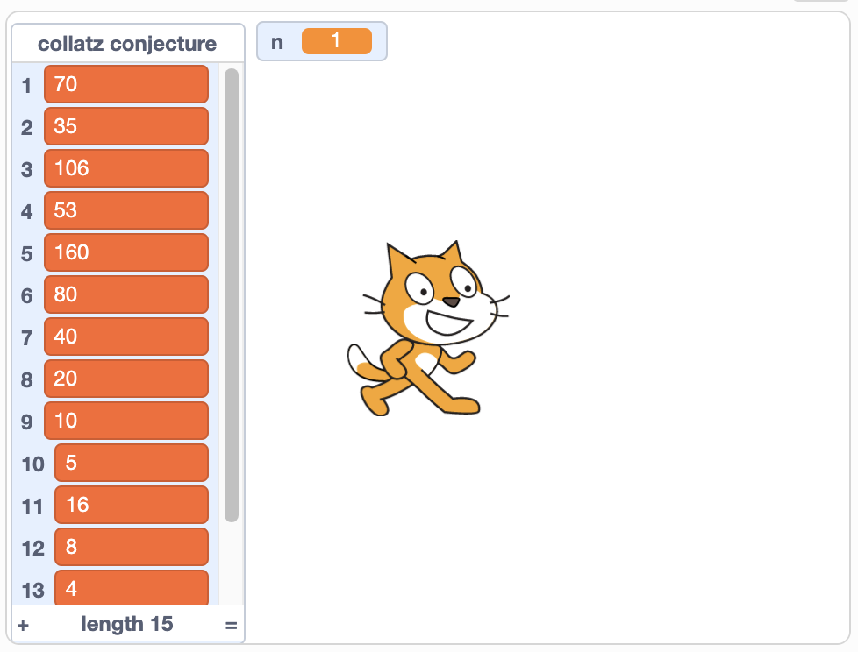This screenshot has width=858, height=652.
Task: Select list item 1 with value 70
Action: pyautogui.click(x=126, y=84)
